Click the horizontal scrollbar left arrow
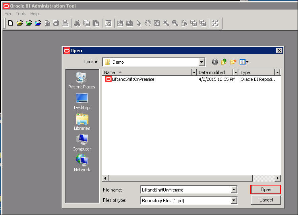This screenshot has width=298, height=215. [105, 178]
